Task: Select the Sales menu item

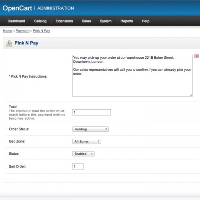Action: point(86,21)
